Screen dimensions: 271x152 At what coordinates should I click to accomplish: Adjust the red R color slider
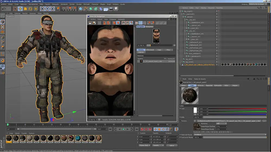[x=237, y=109]
